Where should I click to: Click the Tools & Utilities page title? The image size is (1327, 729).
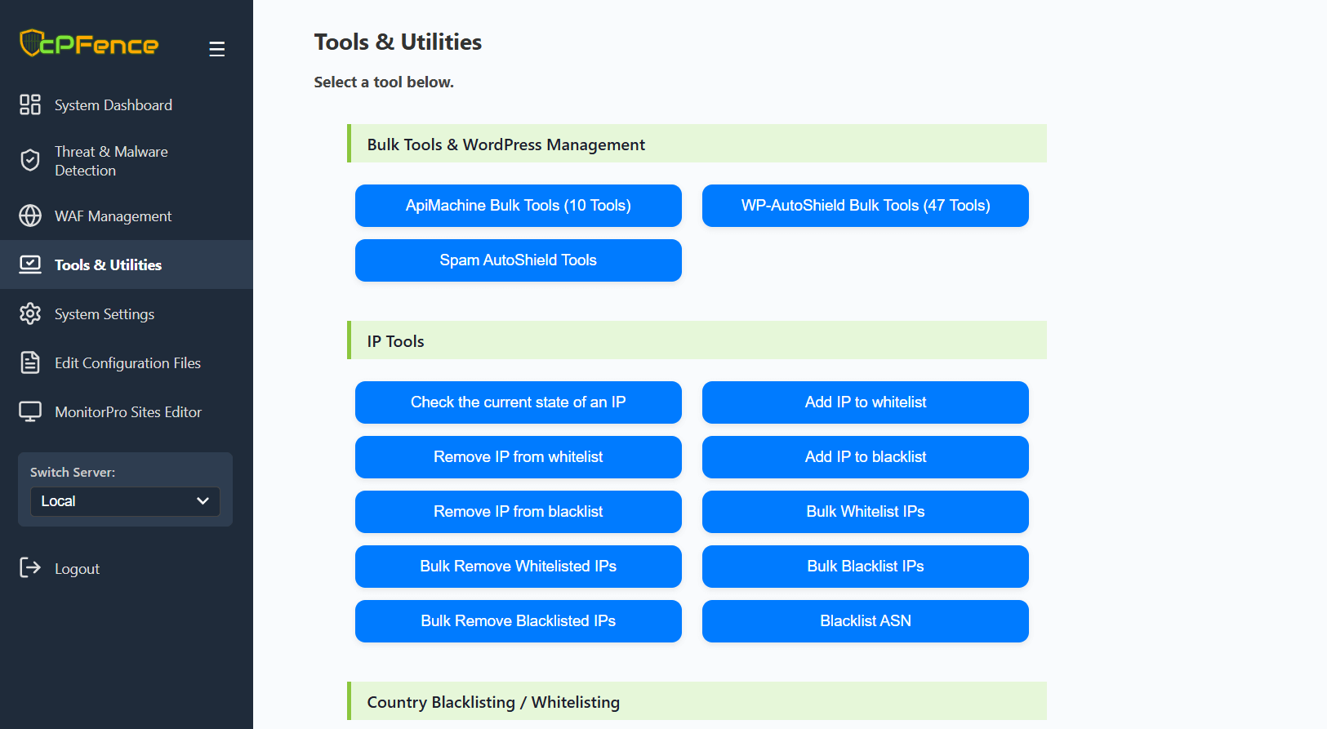point(398,42)
